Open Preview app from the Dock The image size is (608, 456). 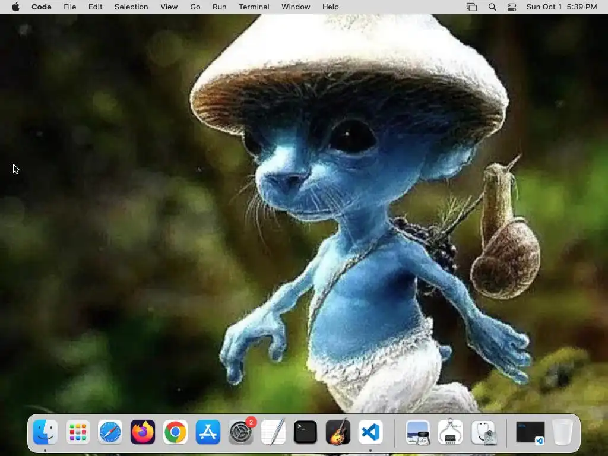click(418, 432)
